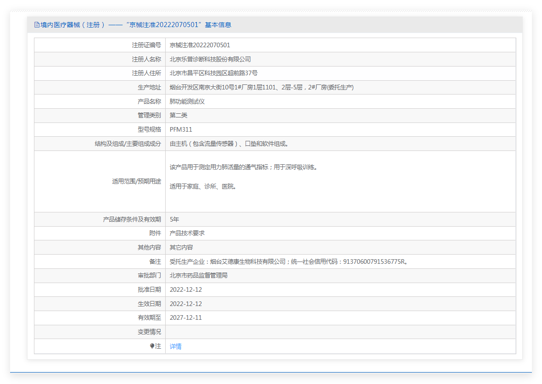This screenshot has height=384, width=542.
Task: Click approving department 北京市药品监督管理局
Action: click(x=198, y=275)
